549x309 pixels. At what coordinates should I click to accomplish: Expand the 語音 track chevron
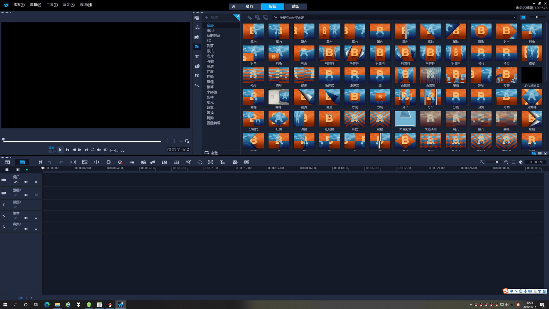[36, 218]
